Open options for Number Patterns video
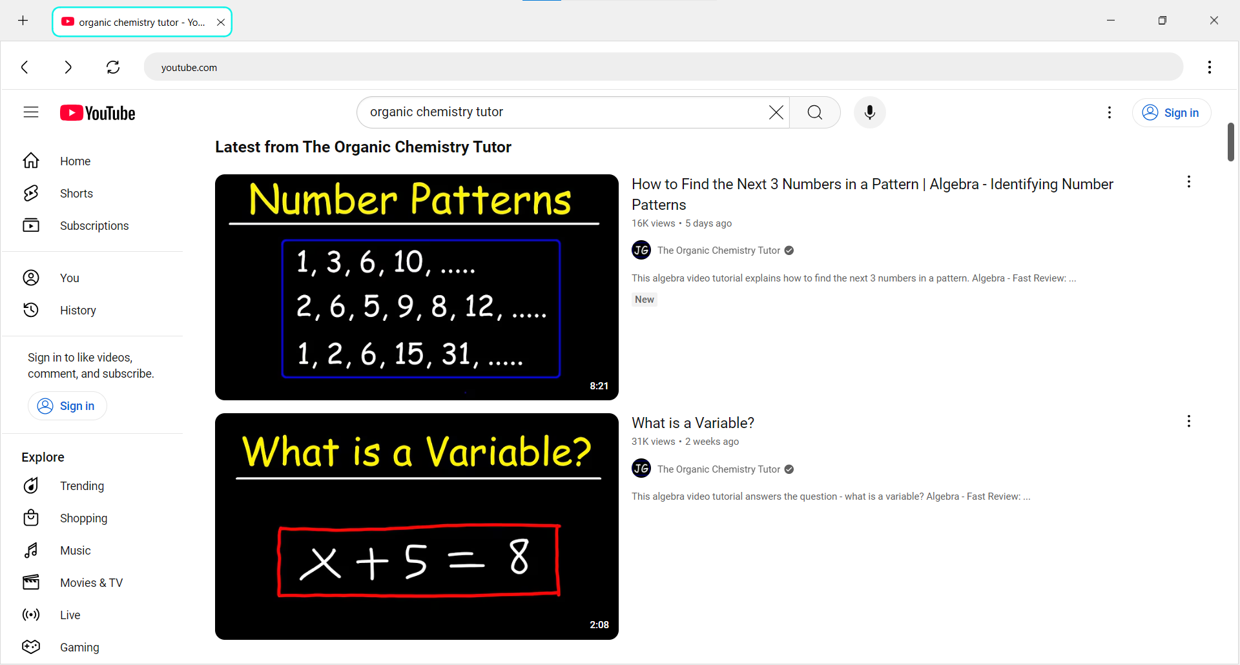This screenshot has height=665, width=1240. tap(1188, 182)
